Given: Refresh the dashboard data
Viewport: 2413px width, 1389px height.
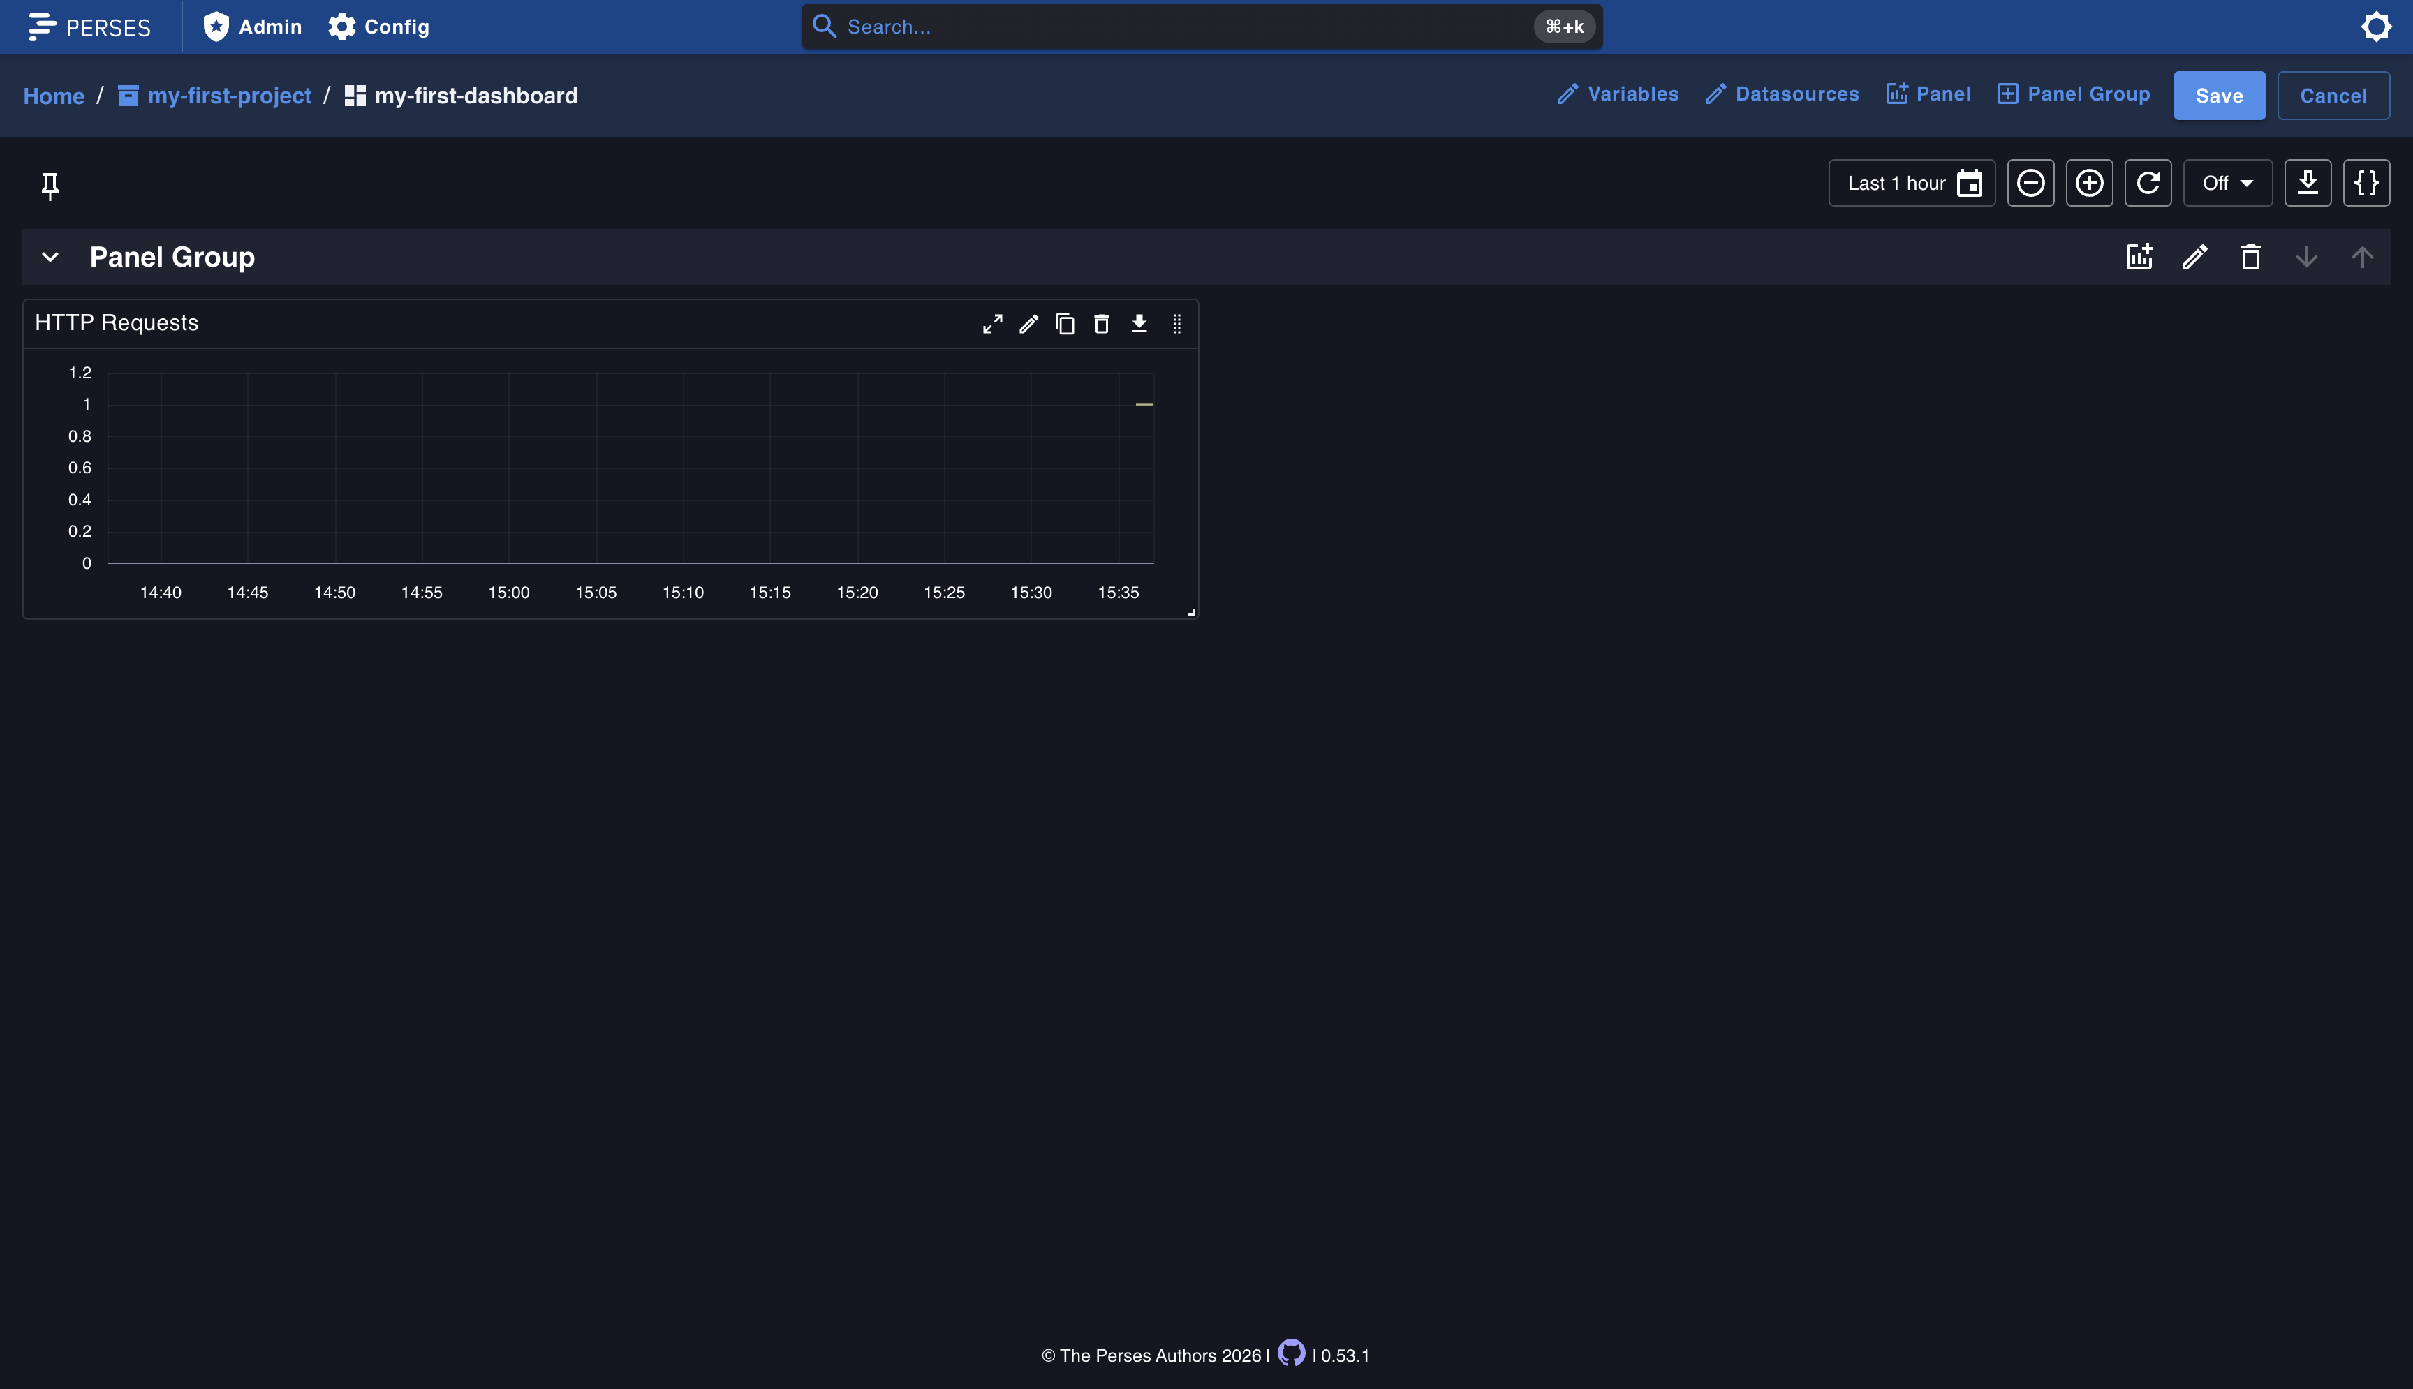Looking at the screenshot, I should pyautogui.click(x=2148, y=183).
